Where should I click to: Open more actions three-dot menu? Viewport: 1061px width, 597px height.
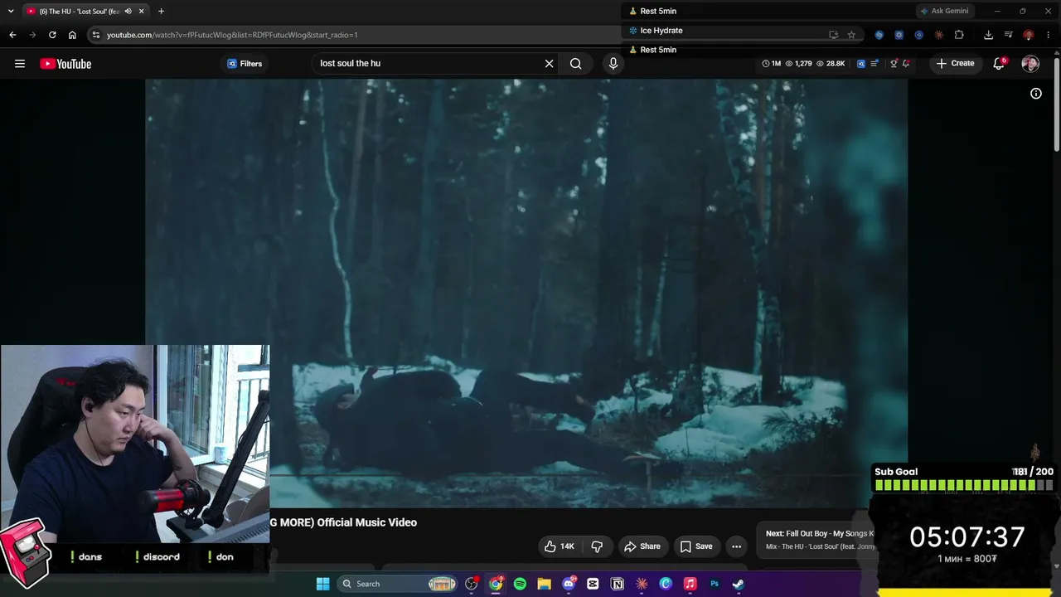click(736, 546)
